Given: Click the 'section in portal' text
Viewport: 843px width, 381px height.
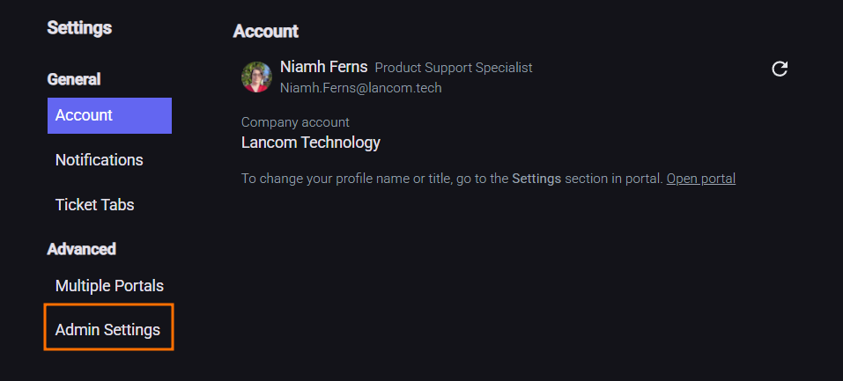Looking at the screenshot, I should 613,179.
